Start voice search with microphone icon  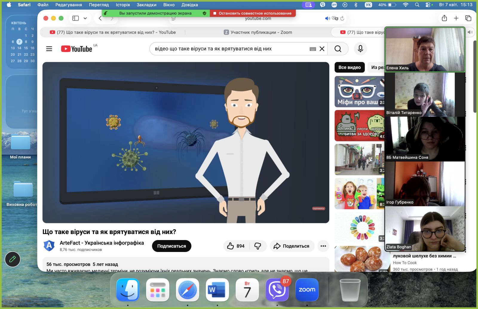pos(360,49)
